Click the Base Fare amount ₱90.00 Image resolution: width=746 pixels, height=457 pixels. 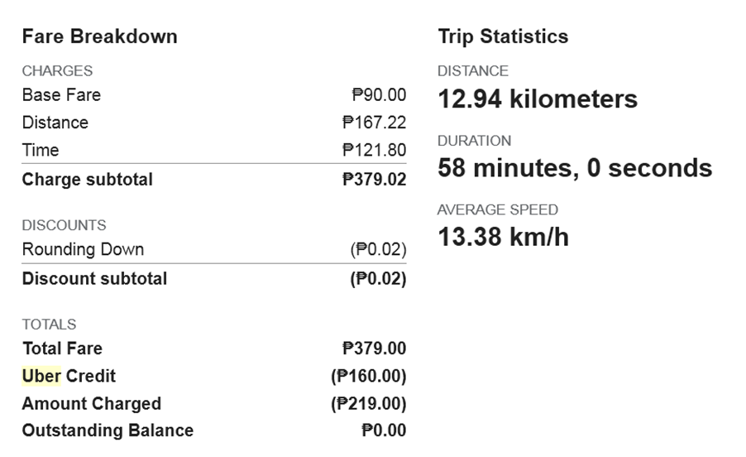coord(379,94)
